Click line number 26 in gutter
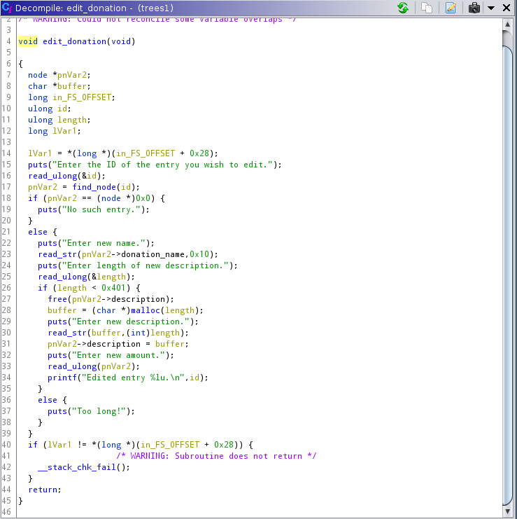Screen dimensions: 517x519 click(6, 288)
